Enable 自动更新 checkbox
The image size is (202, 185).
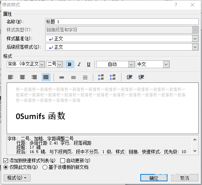(62, 160)
